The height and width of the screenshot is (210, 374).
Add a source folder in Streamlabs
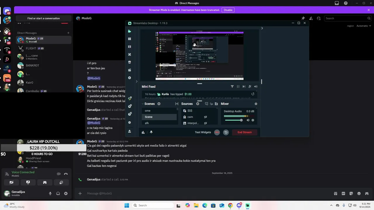coord(216,104)
